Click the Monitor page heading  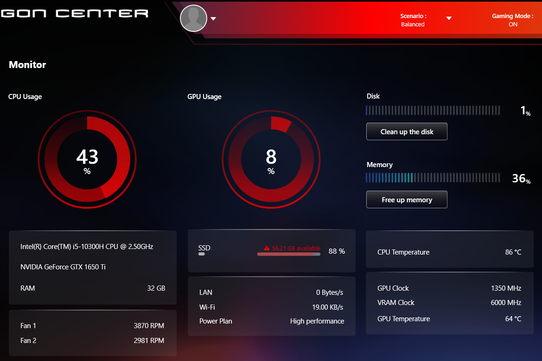point(27,64)
